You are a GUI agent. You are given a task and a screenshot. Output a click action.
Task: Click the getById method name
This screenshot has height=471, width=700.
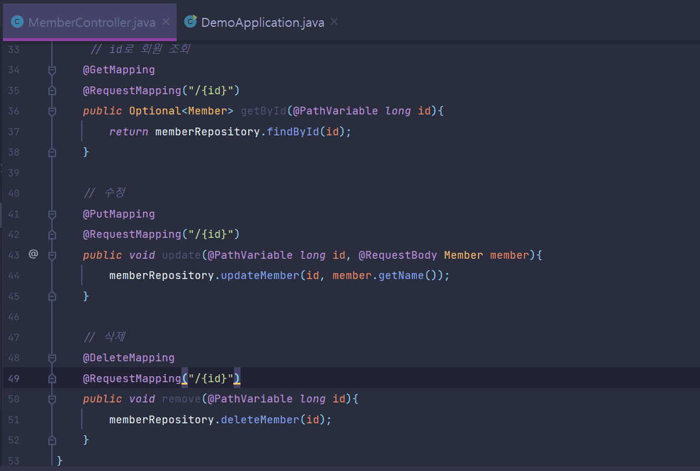263,111
